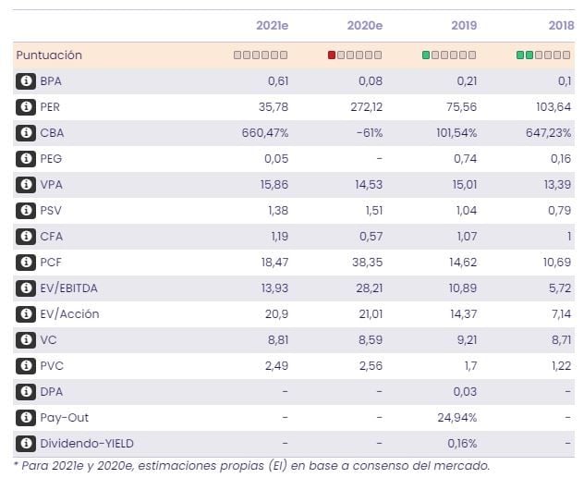Click the info icon beside PER
584x478 pixels.
click(24, 107)
